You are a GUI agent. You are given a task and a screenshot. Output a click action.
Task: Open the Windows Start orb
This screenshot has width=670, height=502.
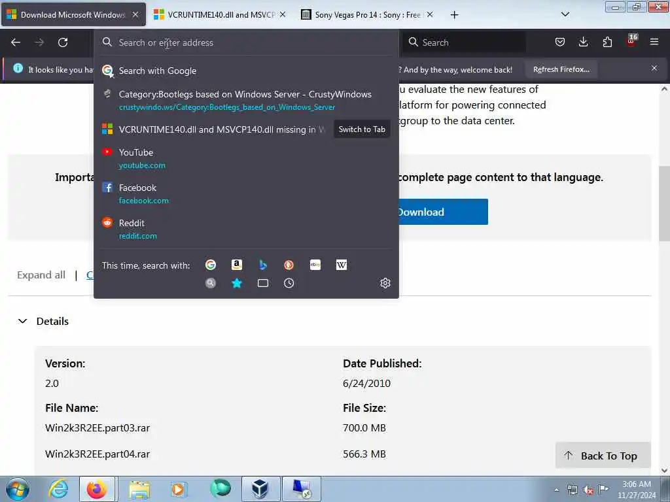18,489
